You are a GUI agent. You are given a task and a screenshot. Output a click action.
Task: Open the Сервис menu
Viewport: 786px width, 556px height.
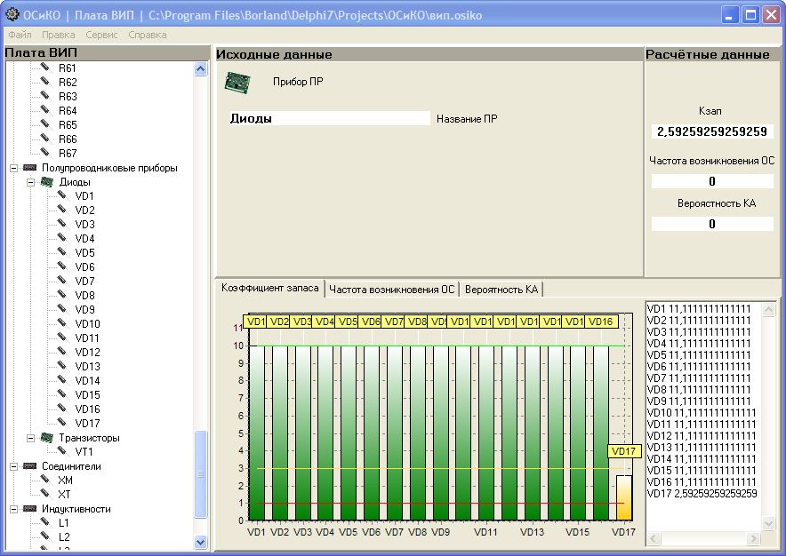pyautogui.click(x=101, y=35)
